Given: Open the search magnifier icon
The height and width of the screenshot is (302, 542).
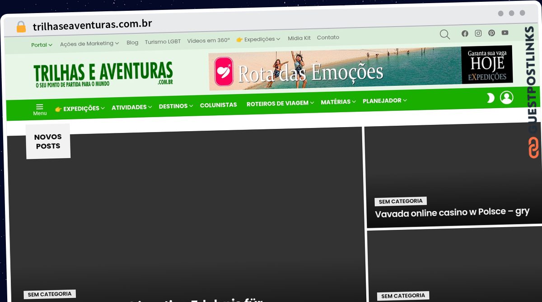Looking at the screenshot, I should 445,35.
